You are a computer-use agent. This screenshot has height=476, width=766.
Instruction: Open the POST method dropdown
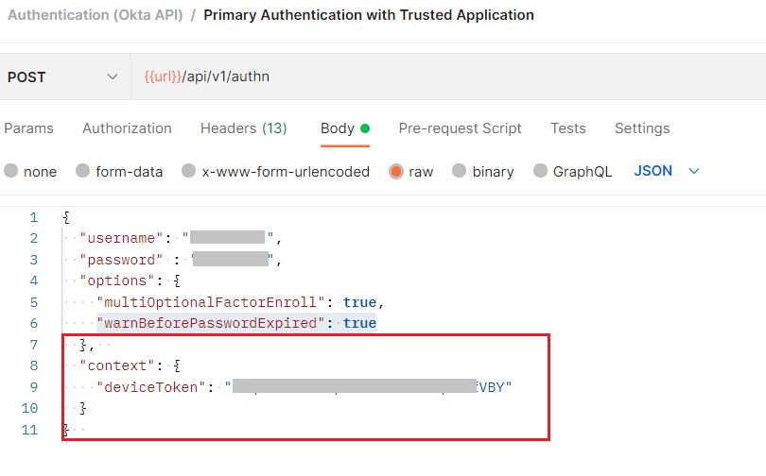click(x=64, y=76)
